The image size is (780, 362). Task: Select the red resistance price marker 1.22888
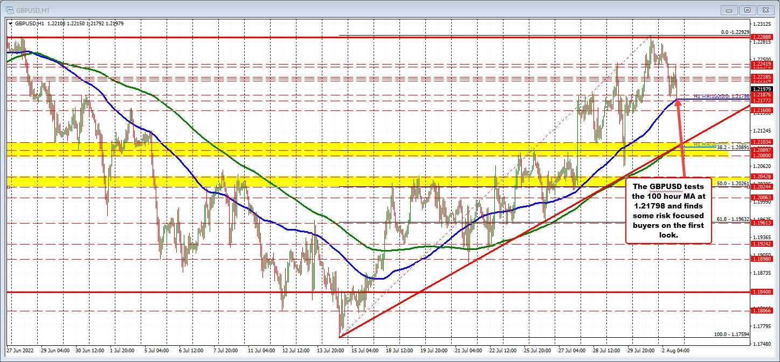point(763,39)
